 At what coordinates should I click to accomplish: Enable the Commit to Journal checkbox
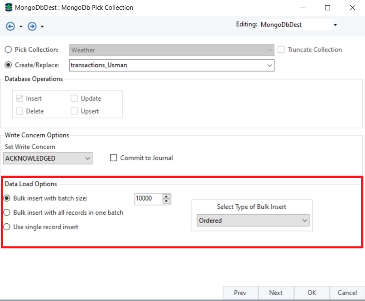[113, 158]
